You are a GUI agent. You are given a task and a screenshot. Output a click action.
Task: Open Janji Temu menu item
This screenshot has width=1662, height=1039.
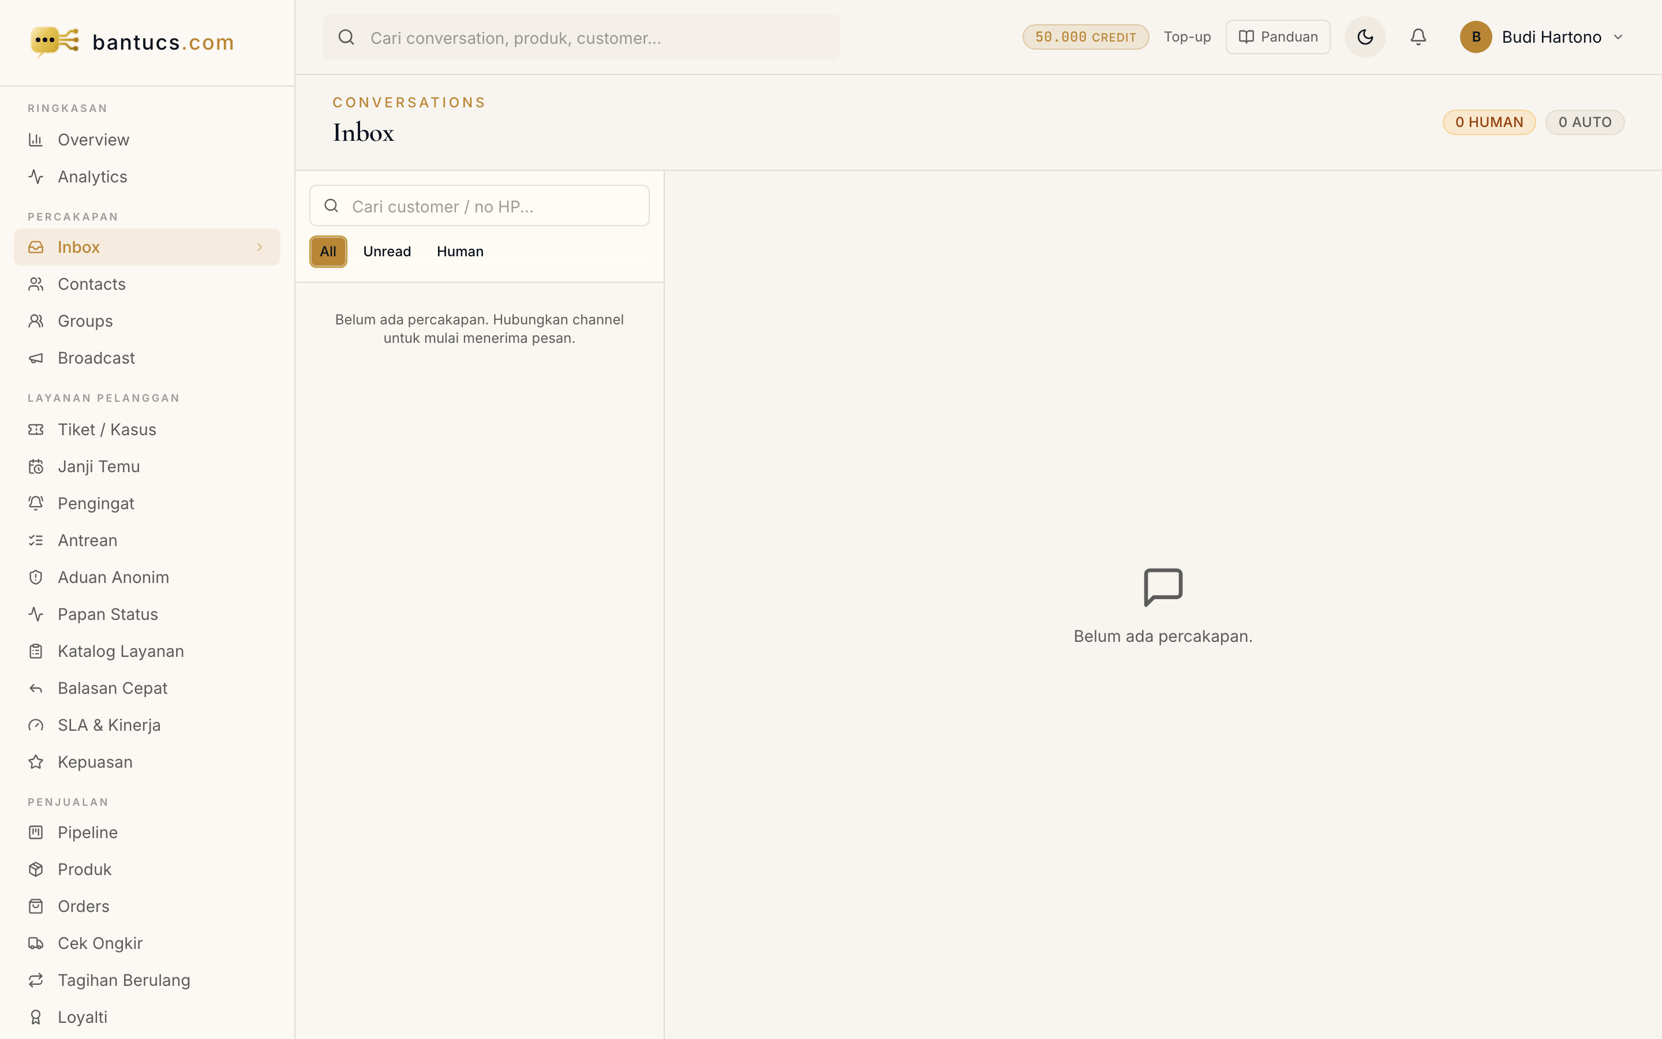tap(147, 466)
